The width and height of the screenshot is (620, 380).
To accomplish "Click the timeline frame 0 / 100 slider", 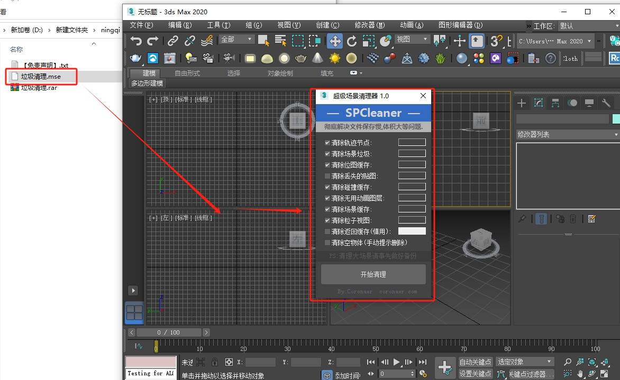I will pyautogui.click(x=168, y=332).
